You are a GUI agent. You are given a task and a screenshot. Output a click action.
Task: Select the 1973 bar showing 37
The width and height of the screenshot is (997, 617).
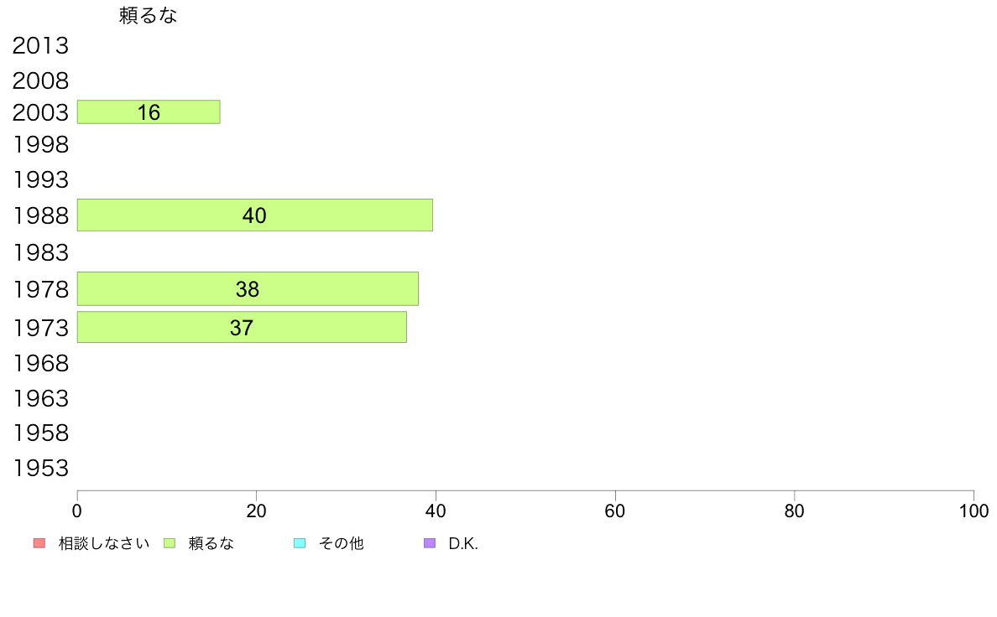(242, 327)
